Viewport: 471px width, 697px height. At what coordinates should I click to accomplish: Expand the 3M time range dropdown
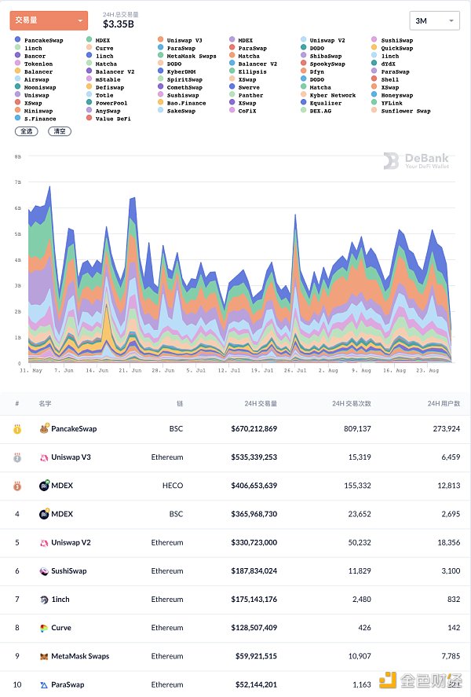(x=434, y=20)
